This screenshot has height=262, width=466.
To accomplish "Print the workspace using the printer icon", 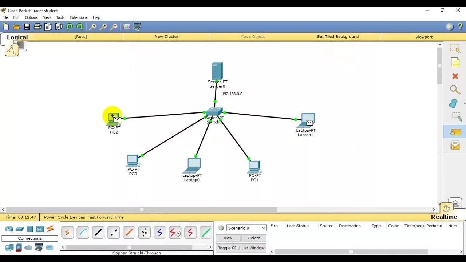I will 37,27.
